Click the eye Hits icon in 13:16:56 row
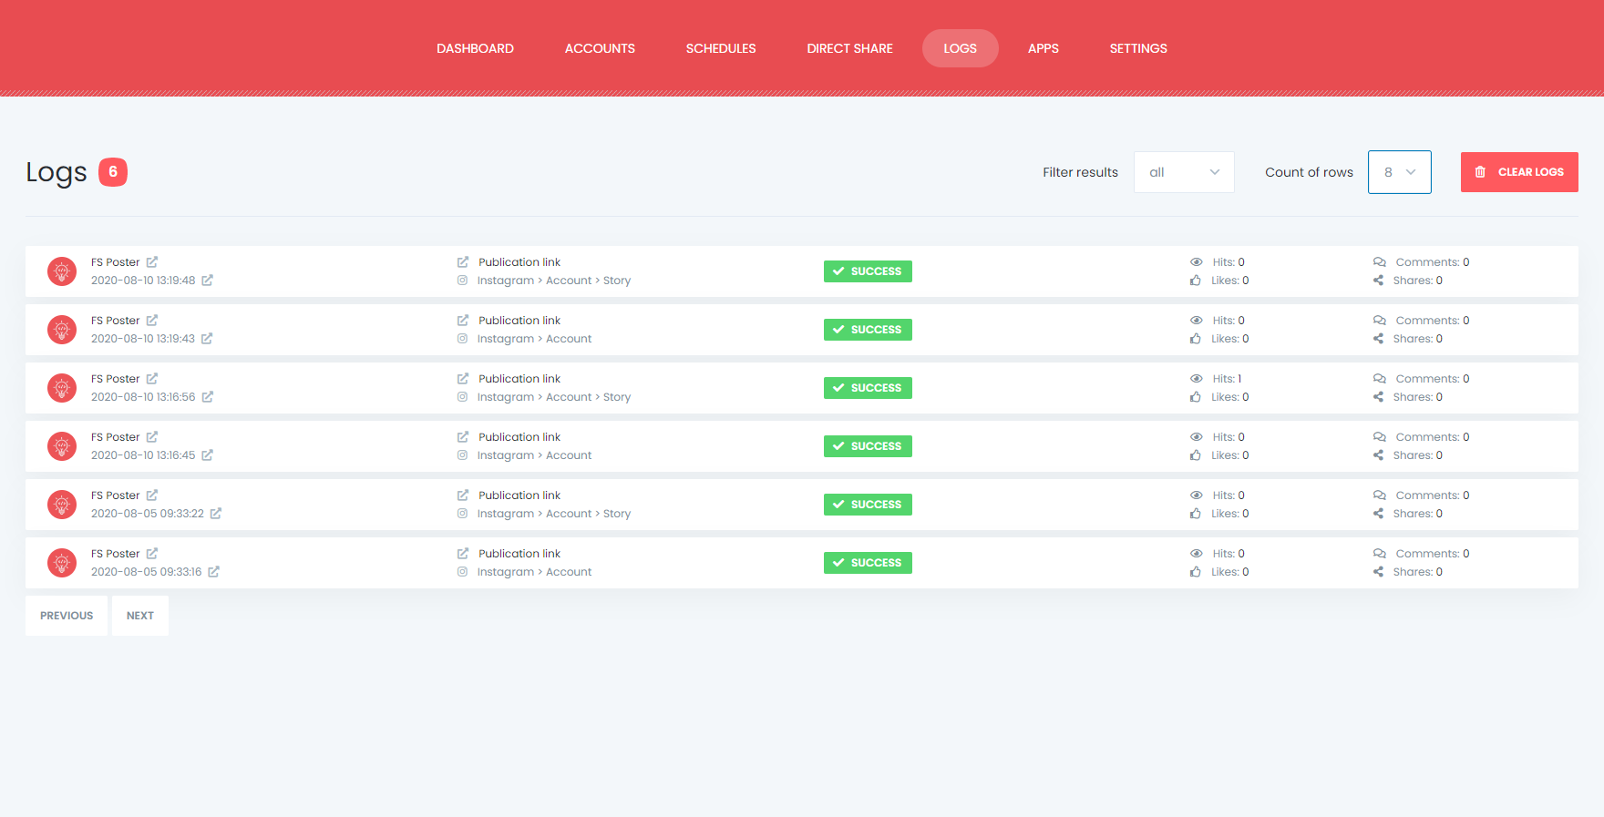 coord(1196,379)
